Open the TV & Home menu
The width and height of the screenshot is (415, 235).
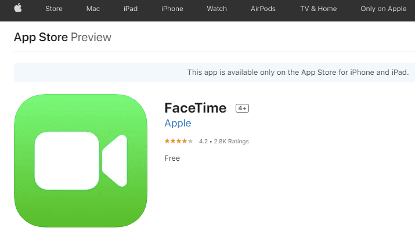click(x=319, y=9)
